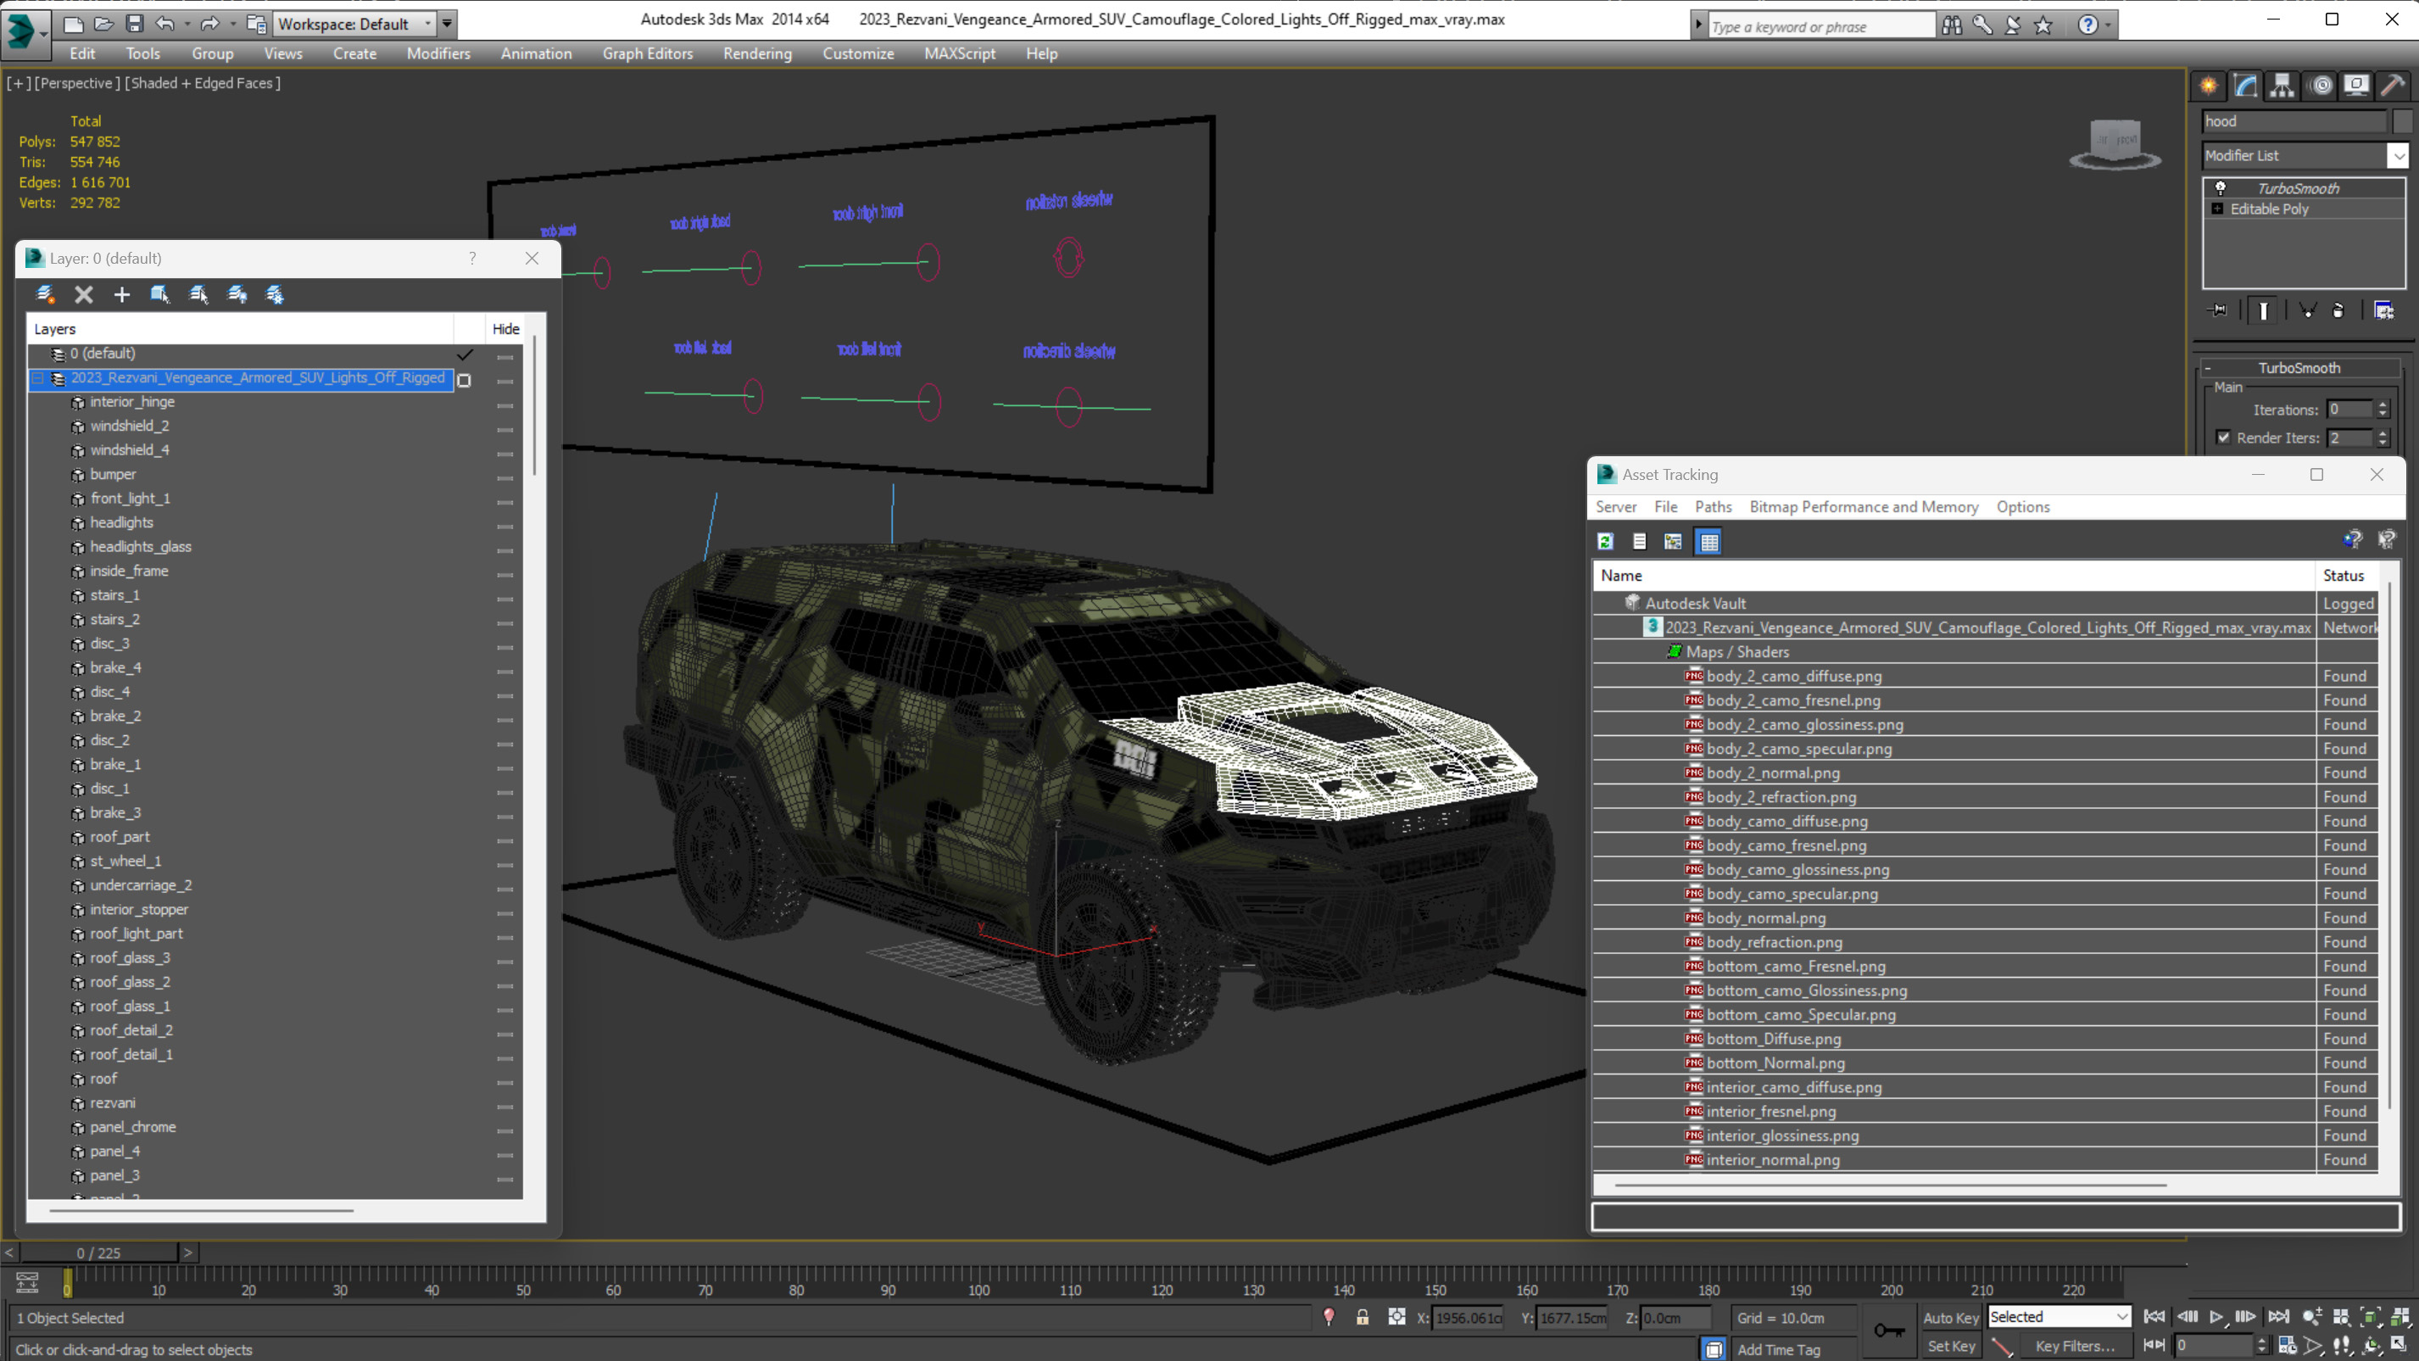The width and height of the screenshot is (2419, 1361).
Task: Click the object name field containing hood
Action: point(2294,121)
